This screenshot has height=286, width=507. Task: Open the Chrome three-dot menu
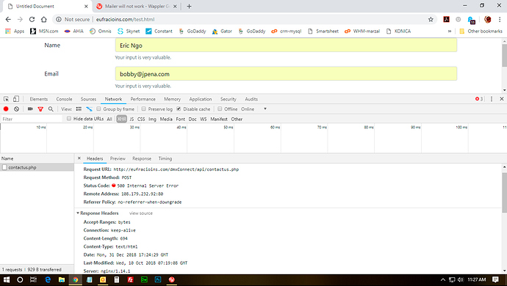pyautogui.click(x=500, y=19)
